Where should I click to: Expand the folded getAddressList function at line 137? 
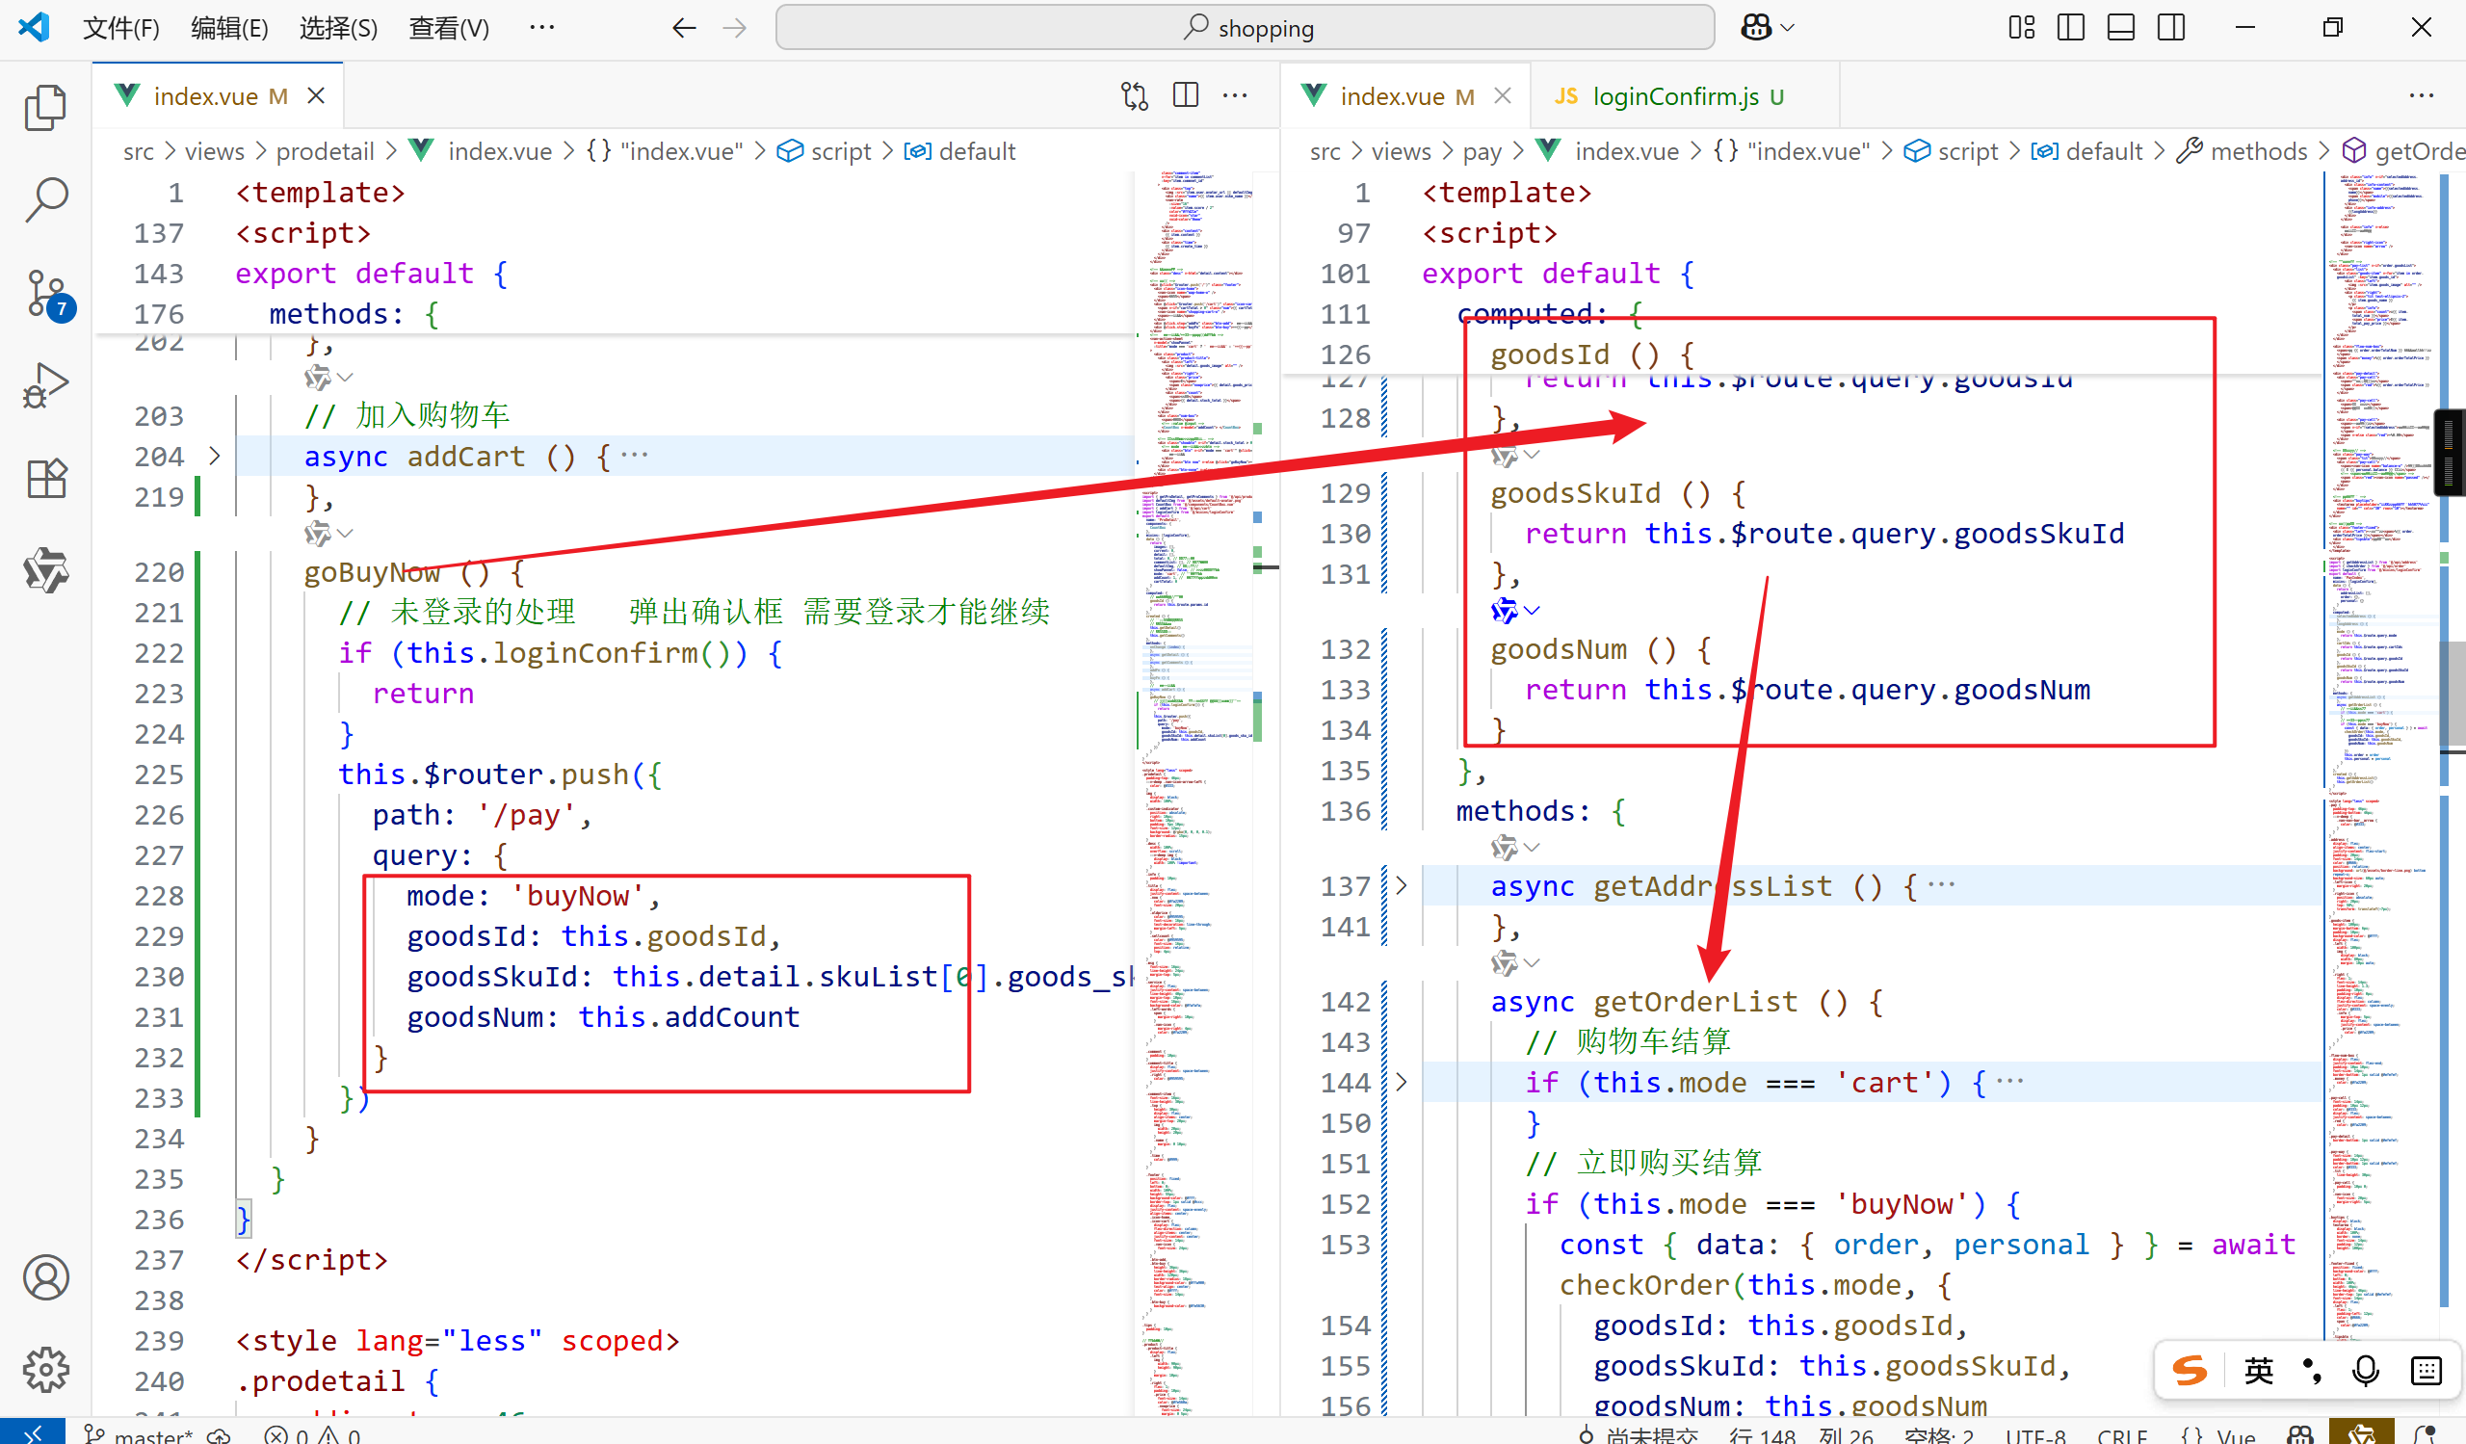(1402, 885)
